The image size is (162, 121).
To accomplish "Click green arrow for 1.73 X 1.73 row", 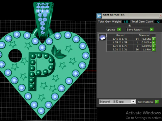I will [154, 46].
